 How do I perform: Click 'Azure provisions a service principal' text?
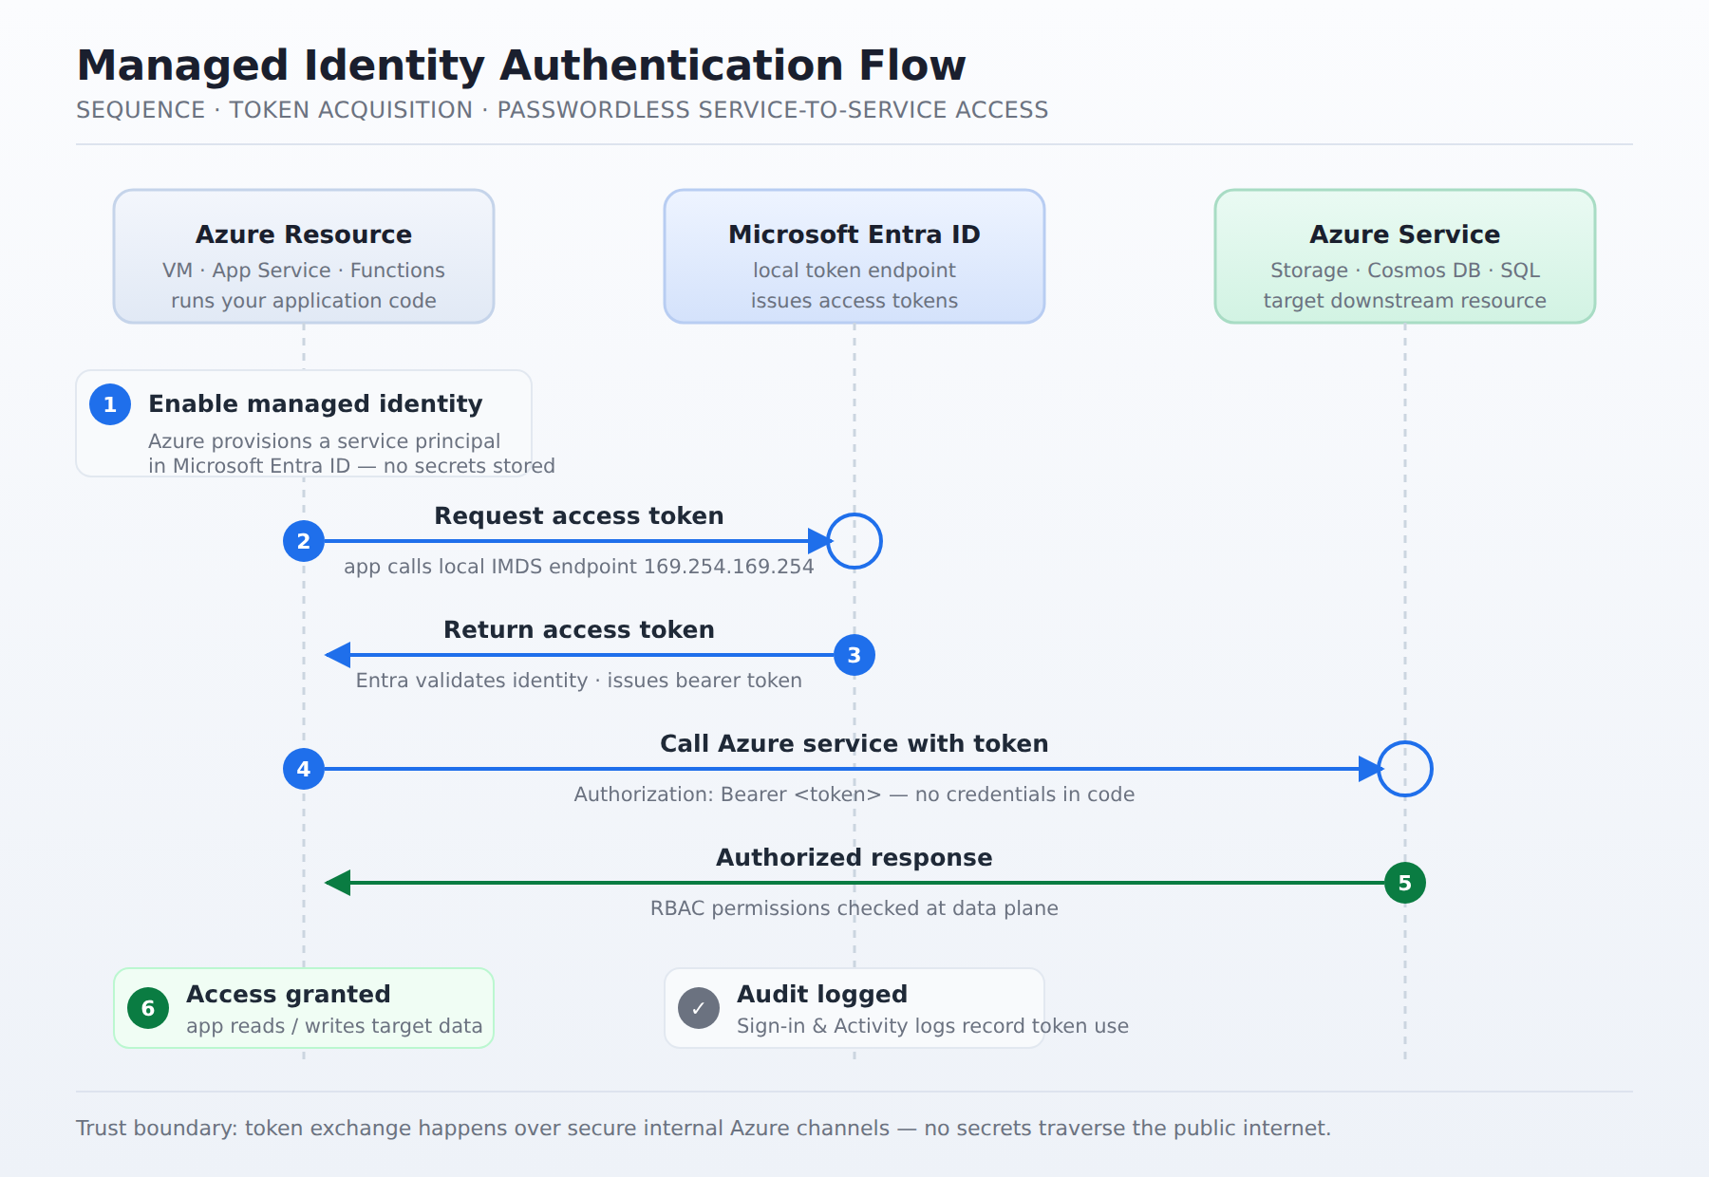tap(324, 441)
